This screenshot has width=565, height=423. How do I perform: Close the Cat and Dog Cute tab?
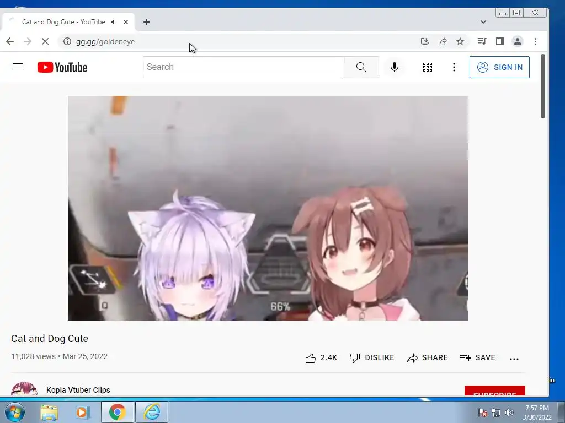click(x=126, y=22)
